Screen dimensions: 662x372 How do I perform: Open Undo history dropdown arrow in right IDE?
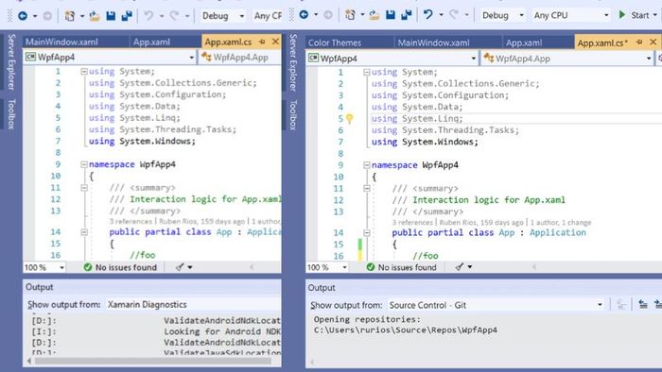(x=442, y=15)
